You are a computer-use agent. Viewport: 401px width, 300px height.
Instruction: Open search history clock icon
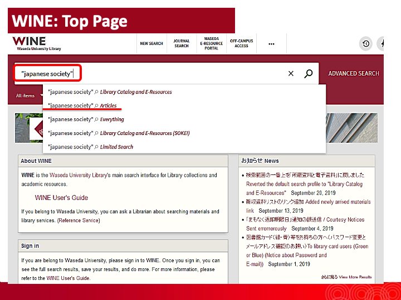(x=366, y=44)
